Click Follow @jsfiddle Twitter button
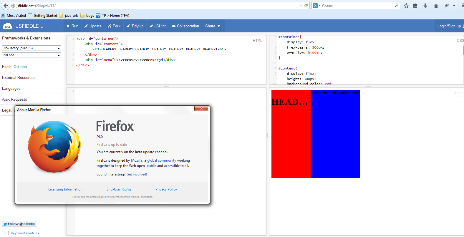 (x=19, y=224)
